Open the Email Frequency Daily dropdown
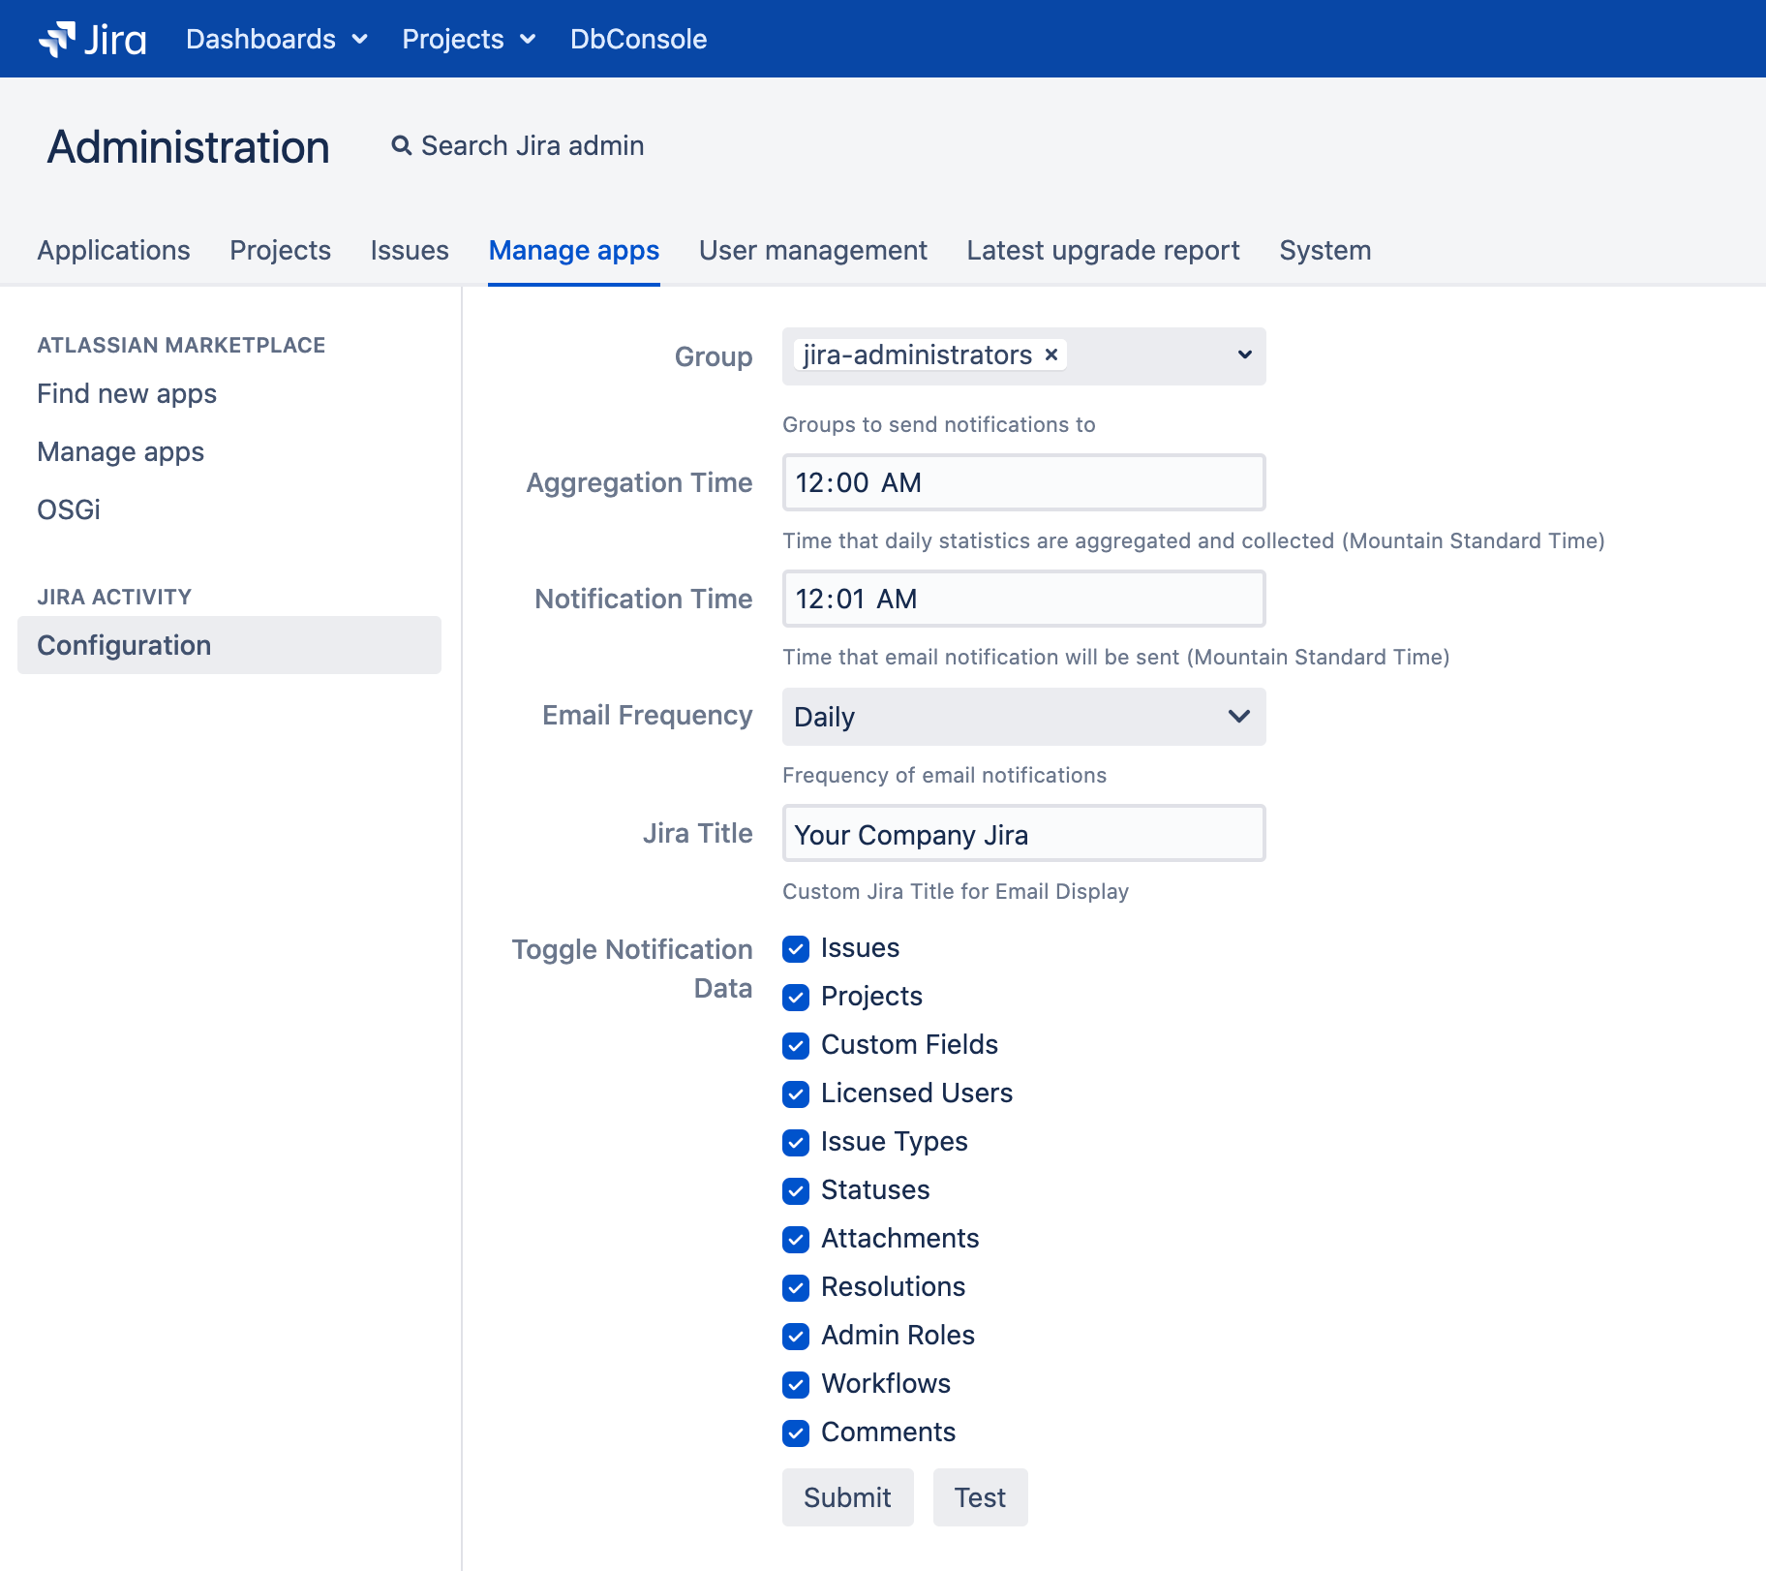Image resolution: width=1766 pixels, height=1571 pixels. click(1023, 717)
